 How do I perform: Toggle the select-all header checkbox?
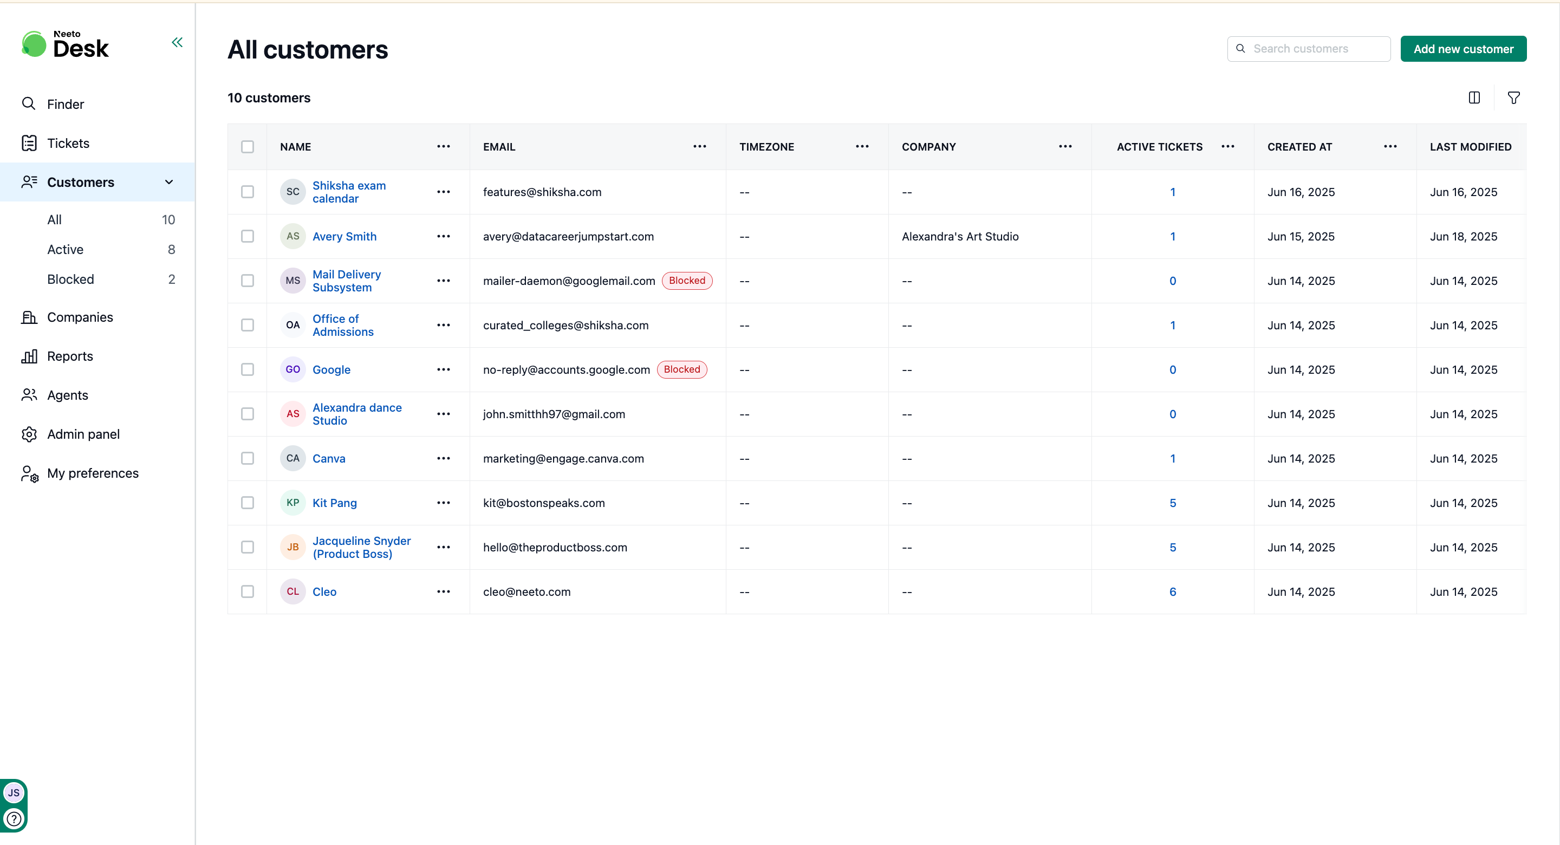247,147
